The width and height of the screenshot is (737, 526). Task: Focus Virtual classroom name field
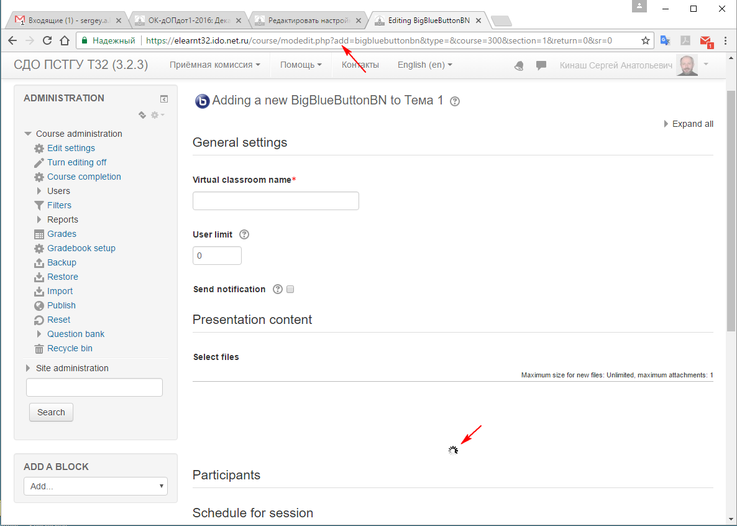click(276, 201)
